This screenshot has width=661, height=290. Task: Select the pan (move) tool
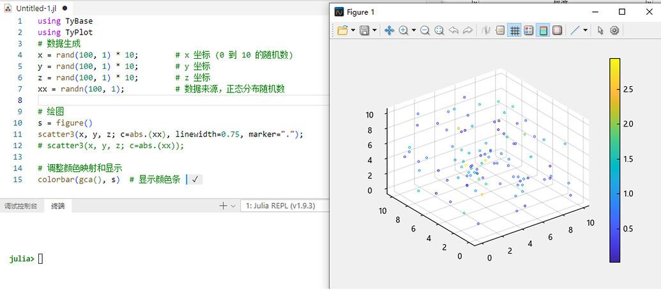pyautogui.click(x=389, y=31)
